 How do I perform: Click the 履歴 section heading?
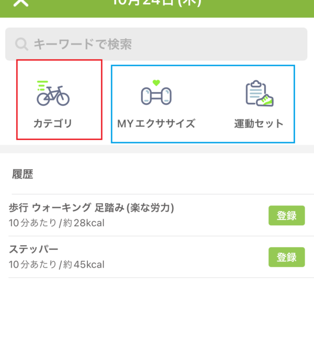tap(23, 174)
